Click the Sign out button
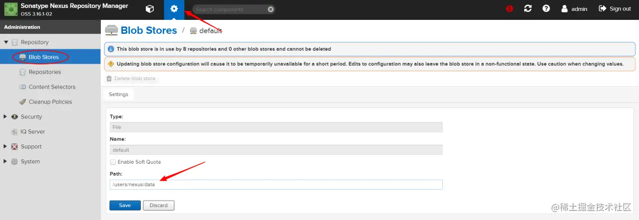 [615, 9]
